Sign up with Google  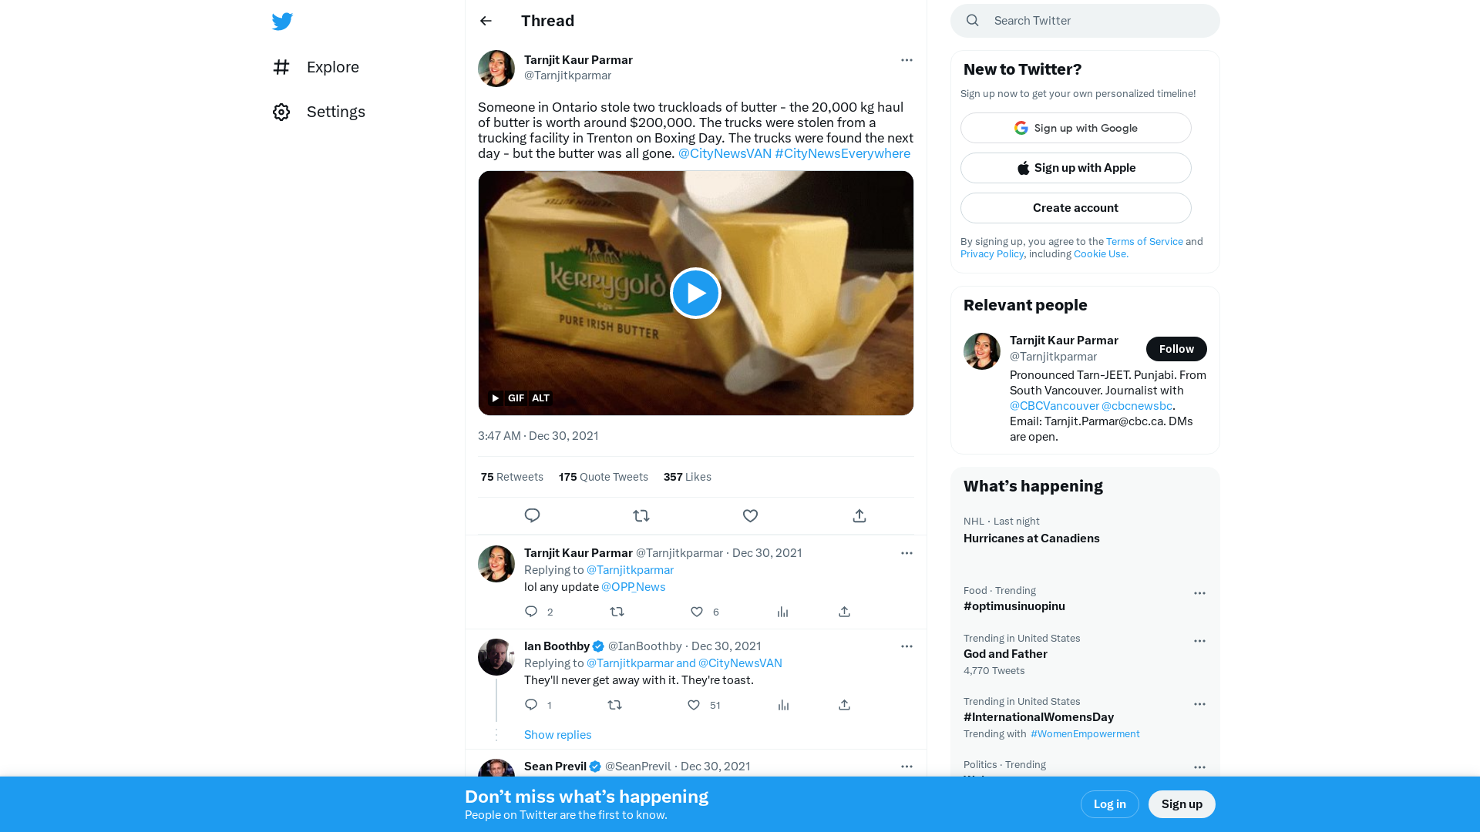click(1076, 128)
